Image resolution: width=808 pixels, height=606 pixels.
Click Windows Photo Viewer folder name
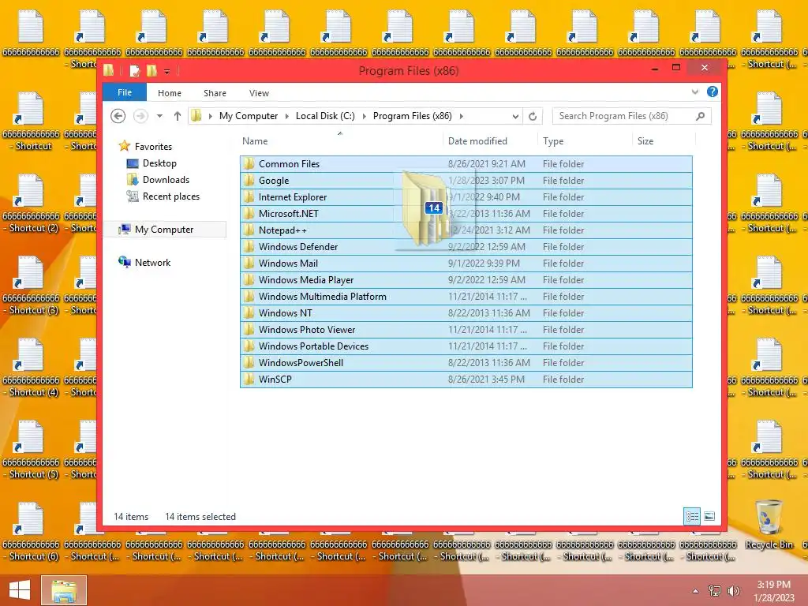tap(307, 329)
